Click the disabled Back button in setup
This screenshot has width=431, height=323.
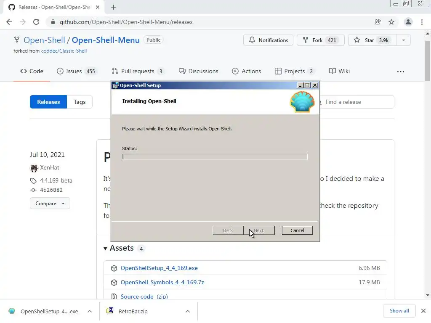click(228, 230)
